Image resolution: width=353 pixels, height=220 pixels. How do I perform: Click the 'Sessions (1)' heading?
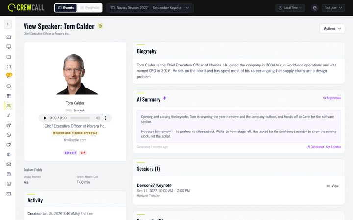tap(149, 169)
